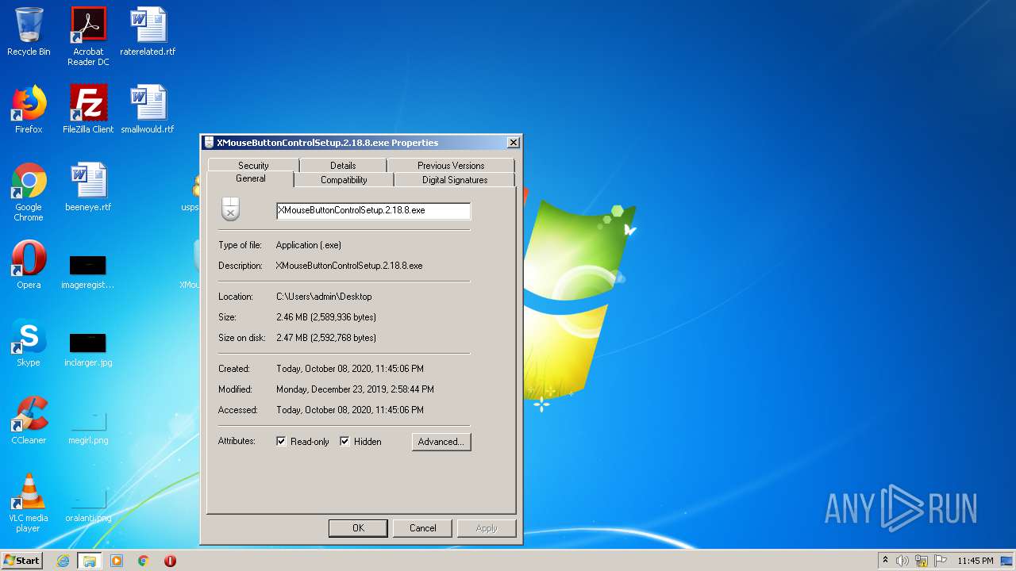
Task: Select beeneye.rtf document icon
Action: (88, 187)
